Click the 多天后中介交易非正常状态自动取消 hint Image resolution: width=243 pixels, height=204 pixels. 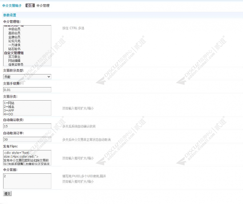87,140
